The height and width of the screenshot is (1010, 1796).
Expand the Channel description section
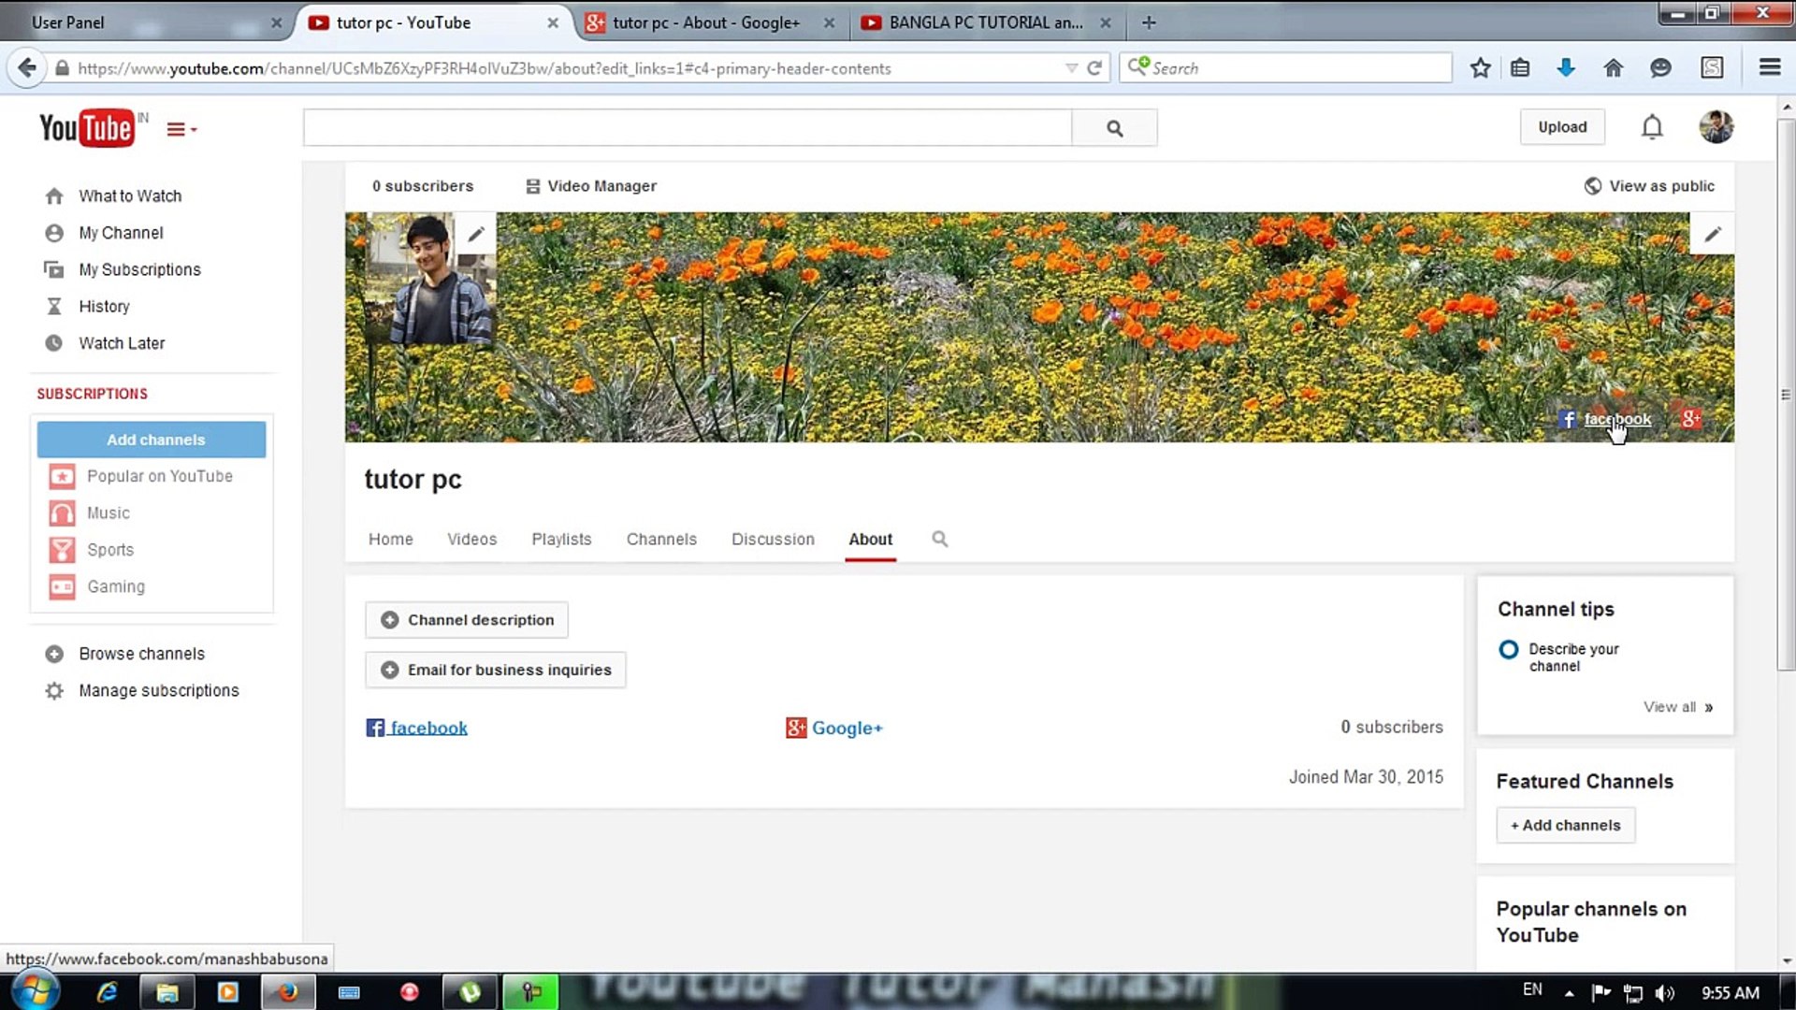pyautogui.click(x=466, y=619)
